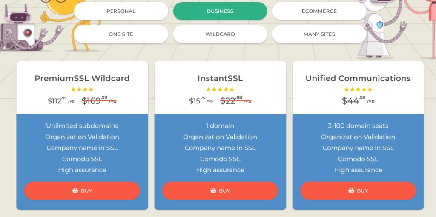Click the PremiumSSL Wildcard $112.99 price

pyautogui.click(x=61, y=100)
